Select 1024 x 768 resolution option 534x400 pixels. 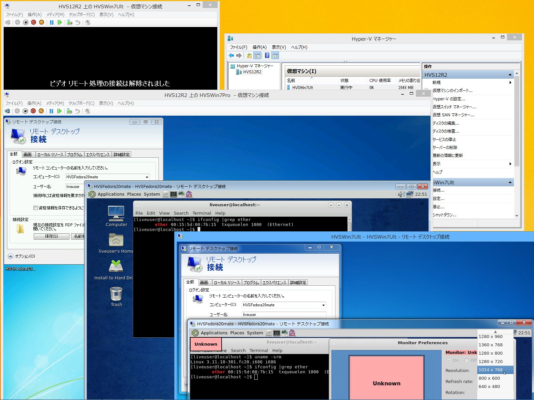(495, 370)
